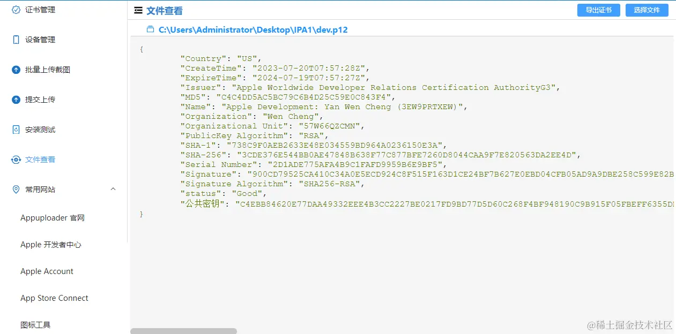Click the ExpireTime value line
The image size is (676, 334).
(275, 78)
